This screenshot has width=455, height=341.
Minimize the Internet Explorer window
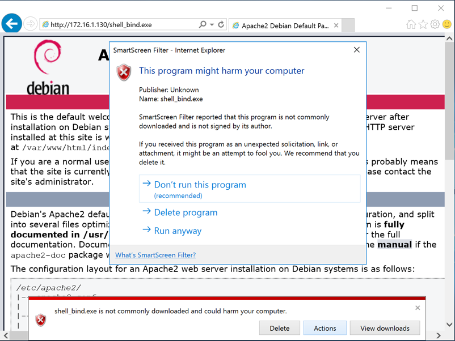click(389, 8)
